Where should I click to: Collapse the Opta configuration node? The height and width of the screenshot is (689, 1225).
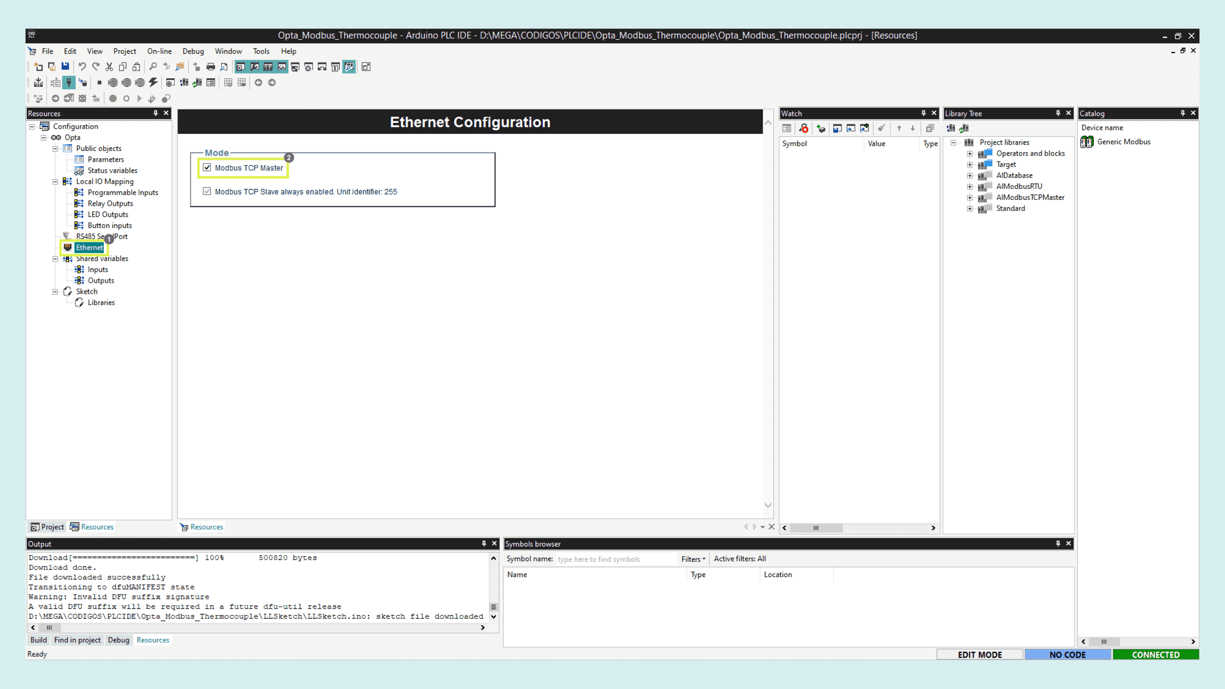pos(43,137)
